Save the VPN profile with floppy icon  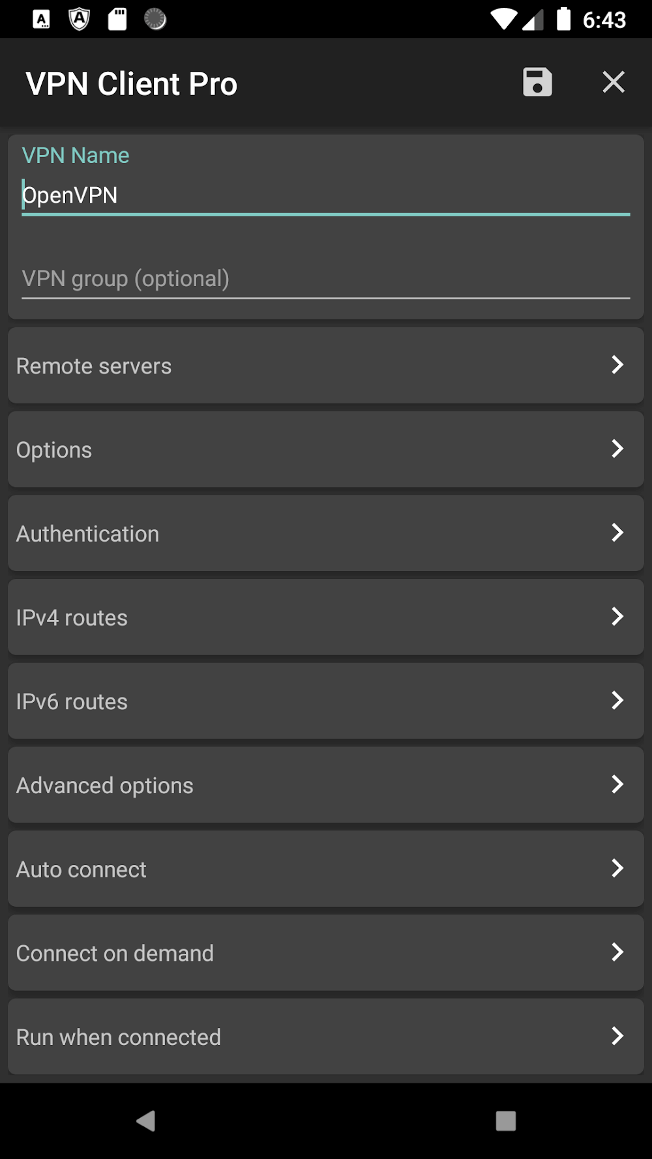(x=537, y=83)
